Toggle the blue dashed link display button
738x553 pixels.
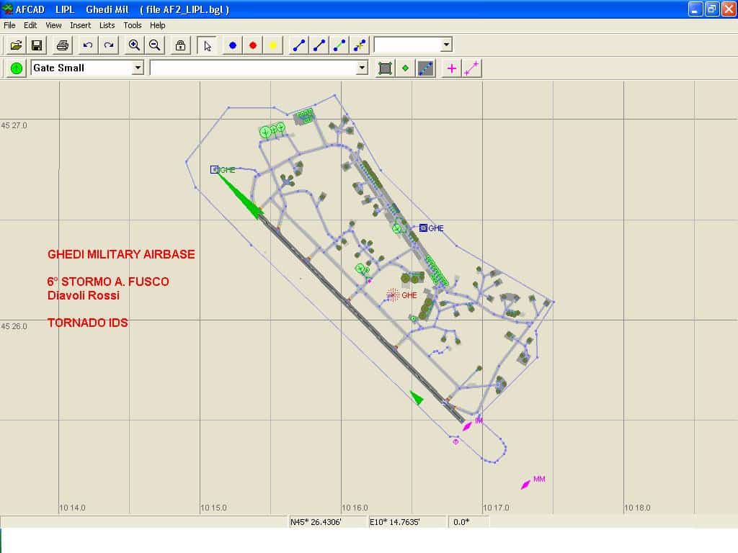tap(426, 68)
